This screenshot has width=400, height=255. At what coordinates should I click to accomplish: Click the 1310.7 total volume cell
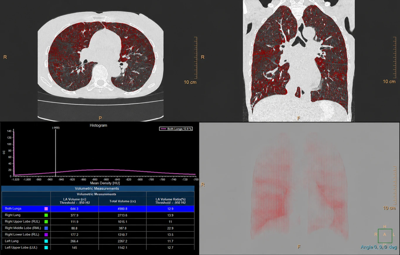pyautogui.click(x=122, y=235)
